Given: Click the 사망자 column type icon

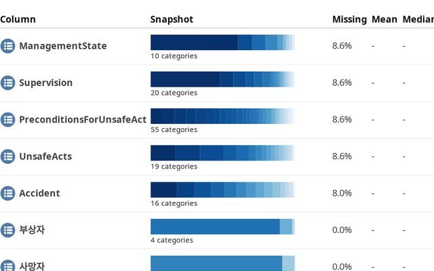Looking at the screenshot, I should [x=7, y=266].
